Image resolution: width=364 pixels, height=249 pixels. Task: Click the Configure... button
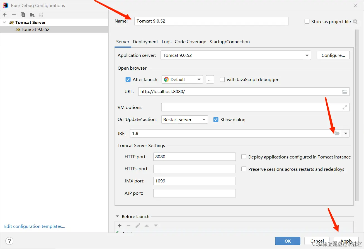(x=333, y=55)
